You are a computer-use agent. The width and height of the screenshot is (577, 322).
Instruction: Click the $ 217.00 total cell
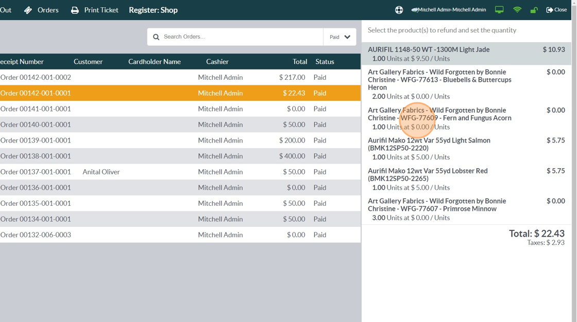click(292, 77)
